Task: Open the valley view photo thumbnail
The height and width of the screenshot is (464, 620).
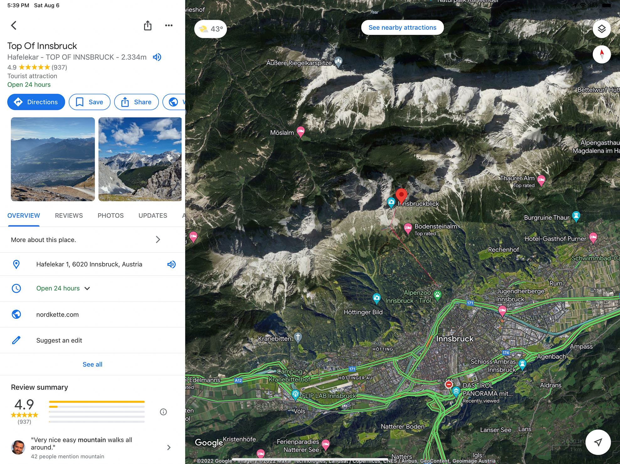Action: [x=53, y=159]
